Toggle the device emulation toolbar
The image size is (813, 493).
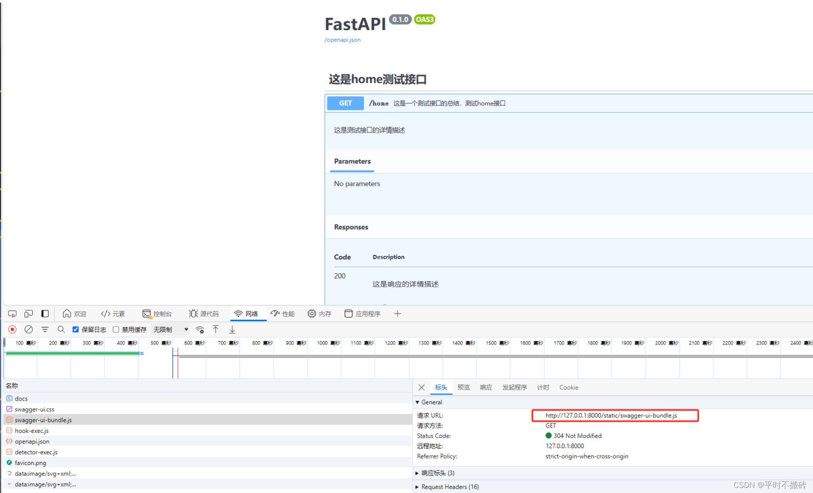pos(28,314)
